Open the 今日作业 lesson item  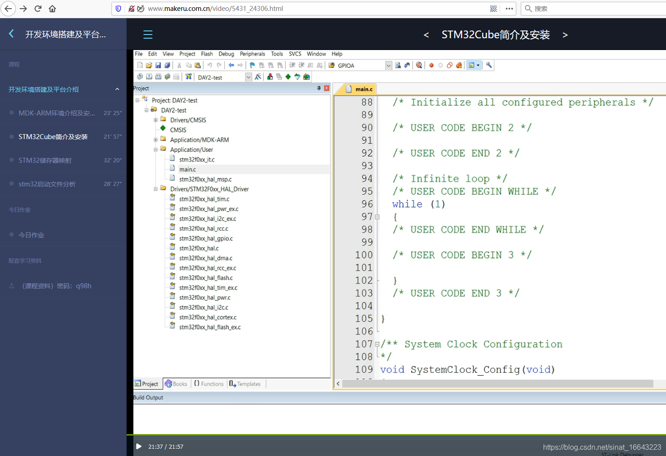click(63, 235)
